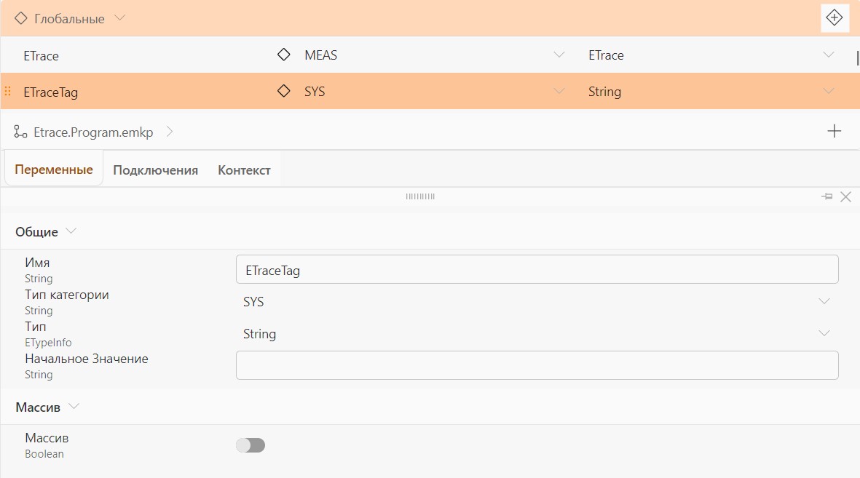Open the String type dropdown in ETraceTag row

pyautogui.click(x=829, y=91)
